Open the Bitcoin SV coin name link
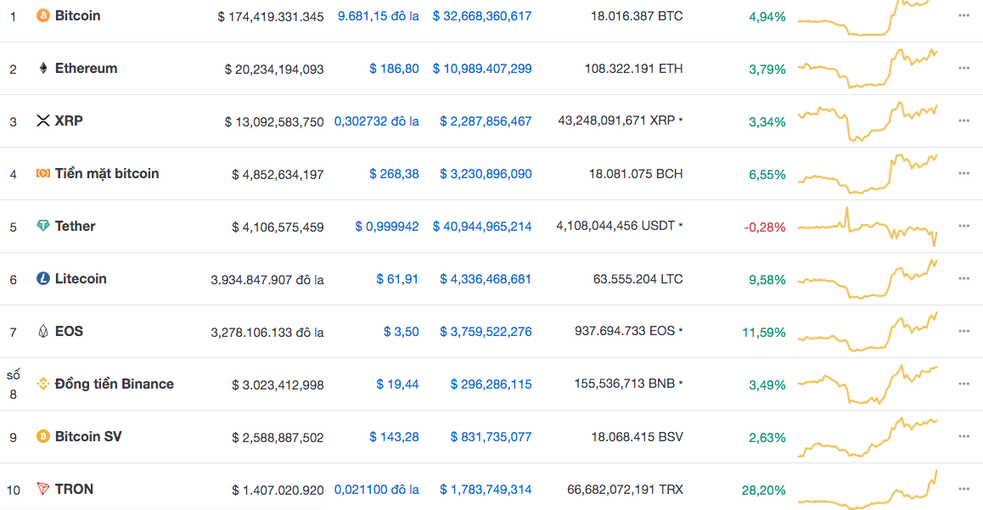983x510 pixels. click(x=87, y=436)
